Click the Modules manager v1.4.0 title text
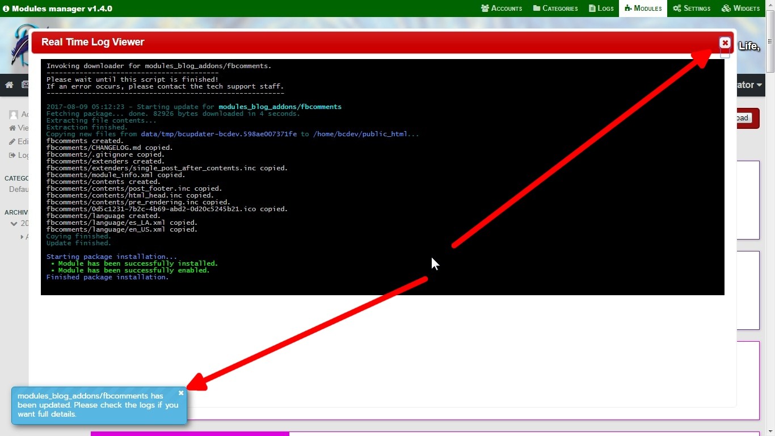 point(62,9)
